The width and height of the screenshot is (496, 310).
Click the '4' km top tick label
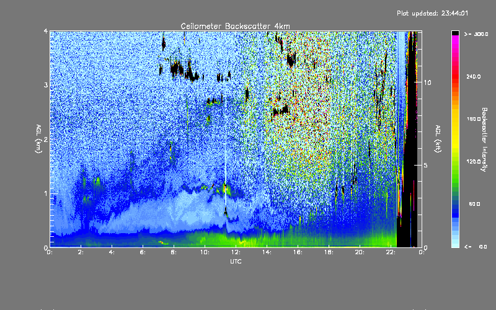(46, 32)
